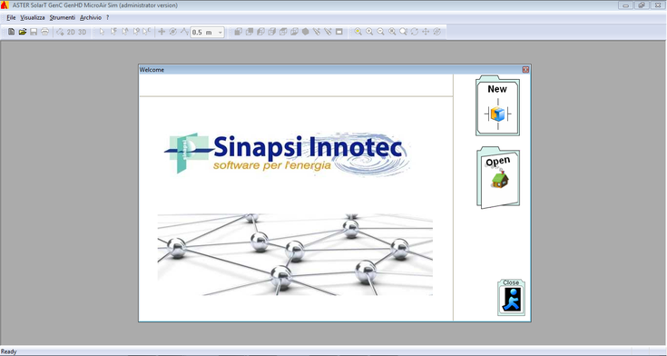Open a file with the folder icon
Viewport: 667px width, 356px height.
[23, 32]
